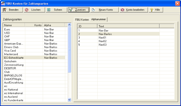Choose the Löschen button label
This screenshot has width=181, height=106.
[x=36, y=10]
